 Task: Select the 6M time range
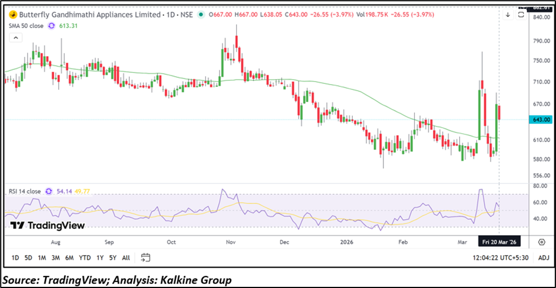point(69,258)
